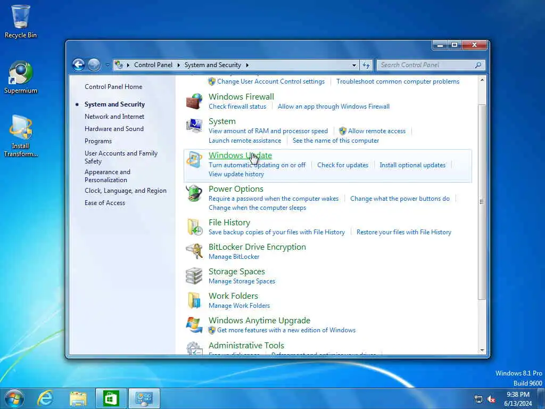This screenshot has height=409, width=545.
Task: Click Install optional updates
Action: click(x=412, y=165)
